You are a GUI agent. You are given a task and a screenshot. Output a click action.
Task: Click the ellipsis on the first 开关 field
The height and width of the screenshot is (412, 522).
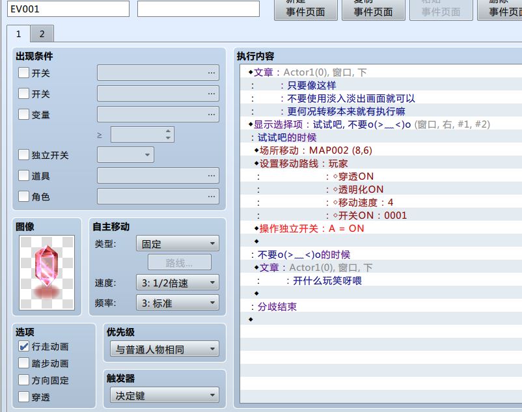(x=212, y=73)
